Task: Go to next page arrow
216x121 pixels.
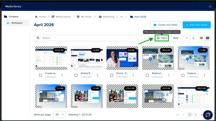Action: point(202,115)
